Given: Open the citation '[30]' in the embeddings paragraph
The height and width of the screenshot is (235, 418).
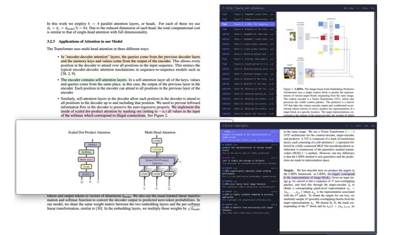Looking at the screenshot, I should click(x=99, y=209).
